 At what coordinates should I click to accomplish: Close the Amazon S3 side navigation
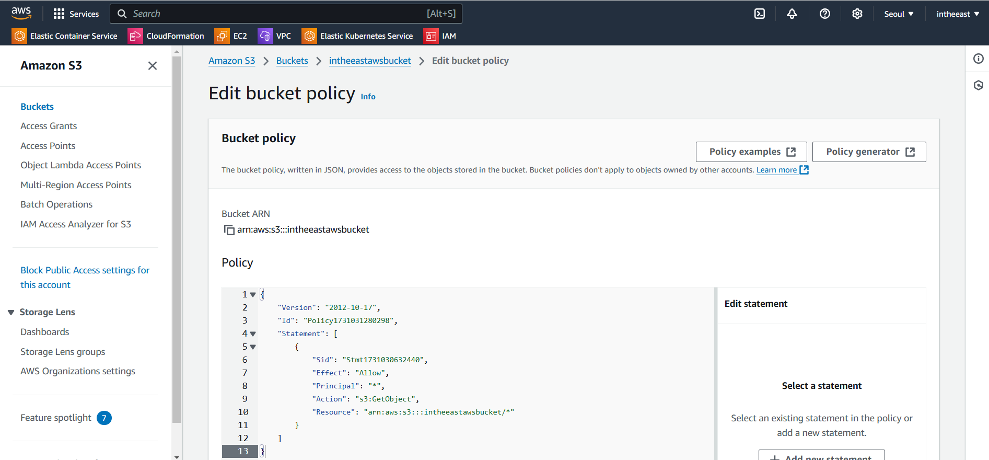(x=153, y=66)
